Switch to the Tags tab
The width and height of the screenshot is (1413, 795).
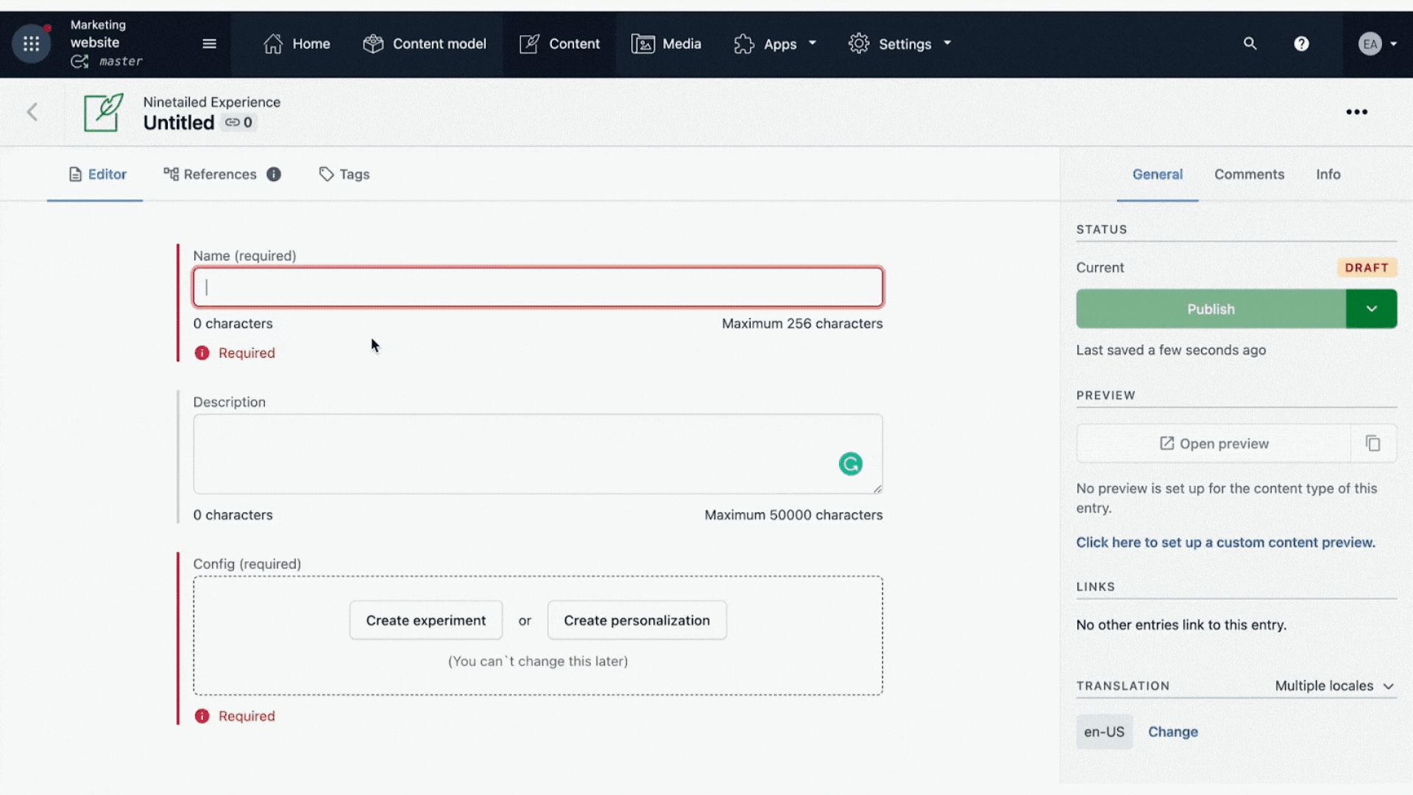click(344, 174)
